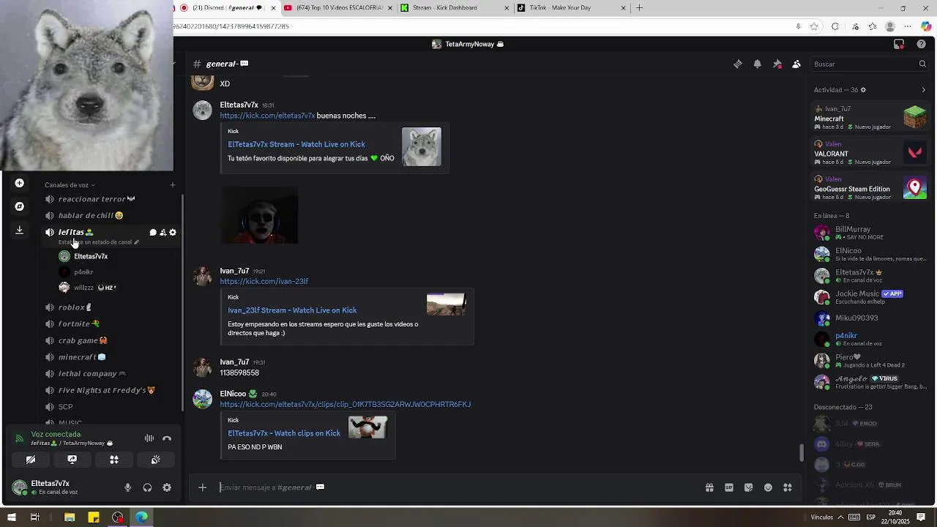This screenshot has width=937, height=527.
Task: Send a gift with gift icon
Action: click(709, 487)
